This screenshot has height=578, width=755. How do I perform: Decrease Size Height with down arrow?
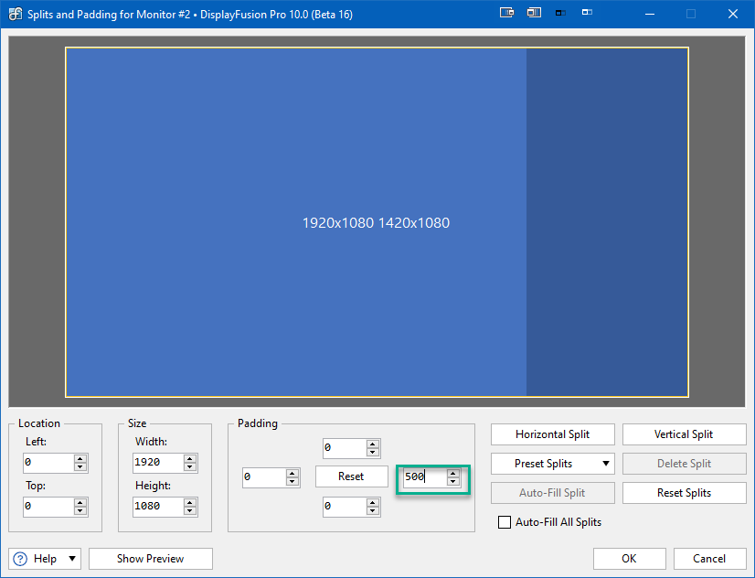coord(190,511)
